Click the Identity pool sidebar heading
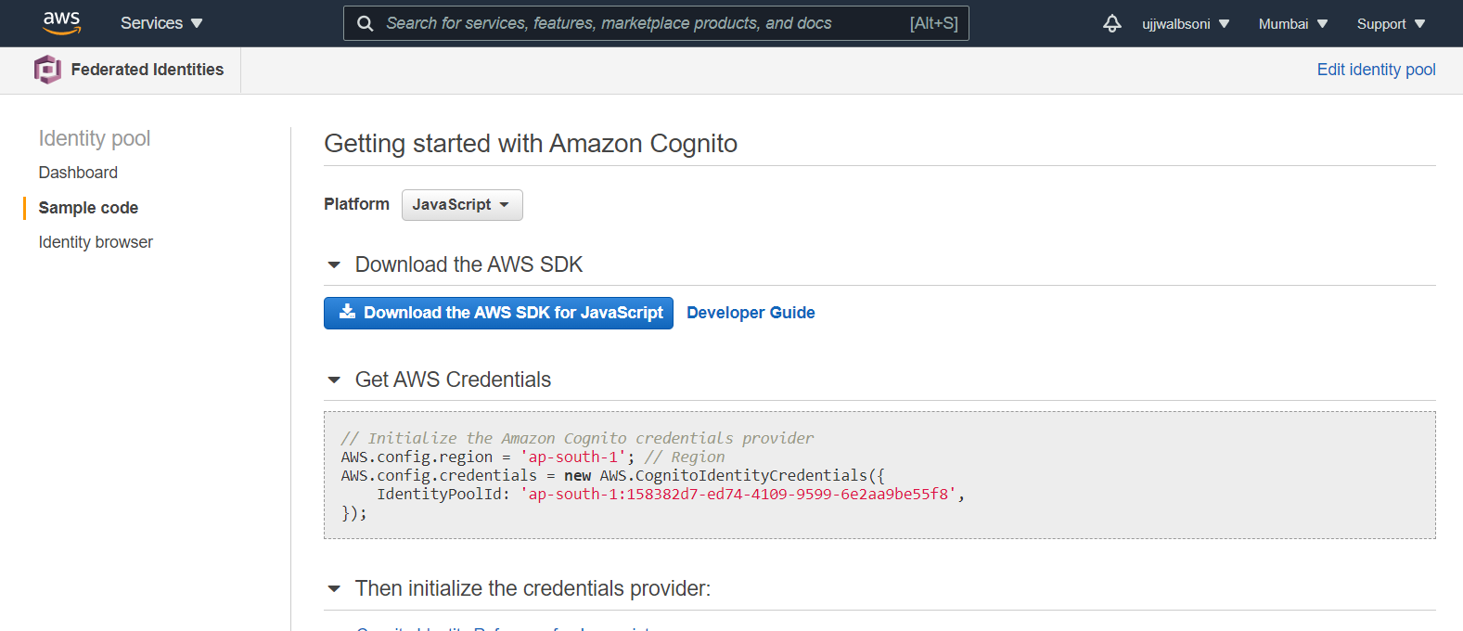Screen dimensions: 1463x631 tap(95, 138)
